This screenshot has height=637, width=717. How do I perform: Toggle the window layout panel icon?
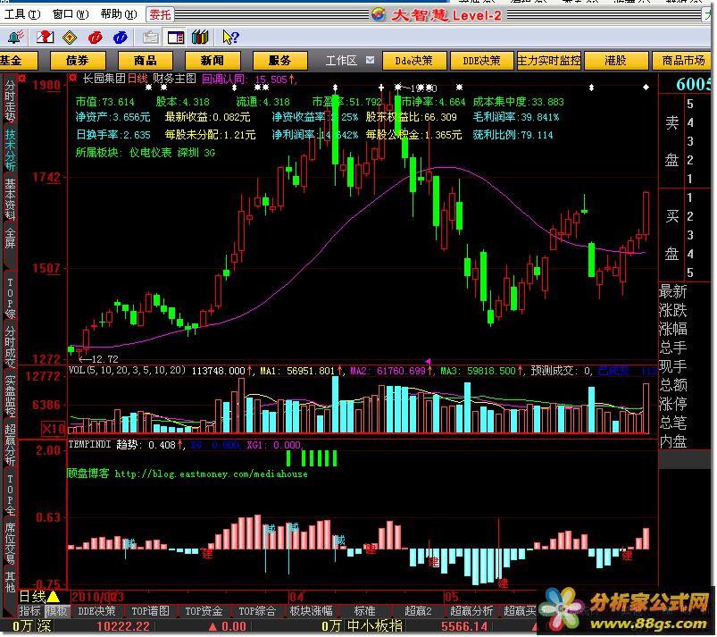coord(176,37)
